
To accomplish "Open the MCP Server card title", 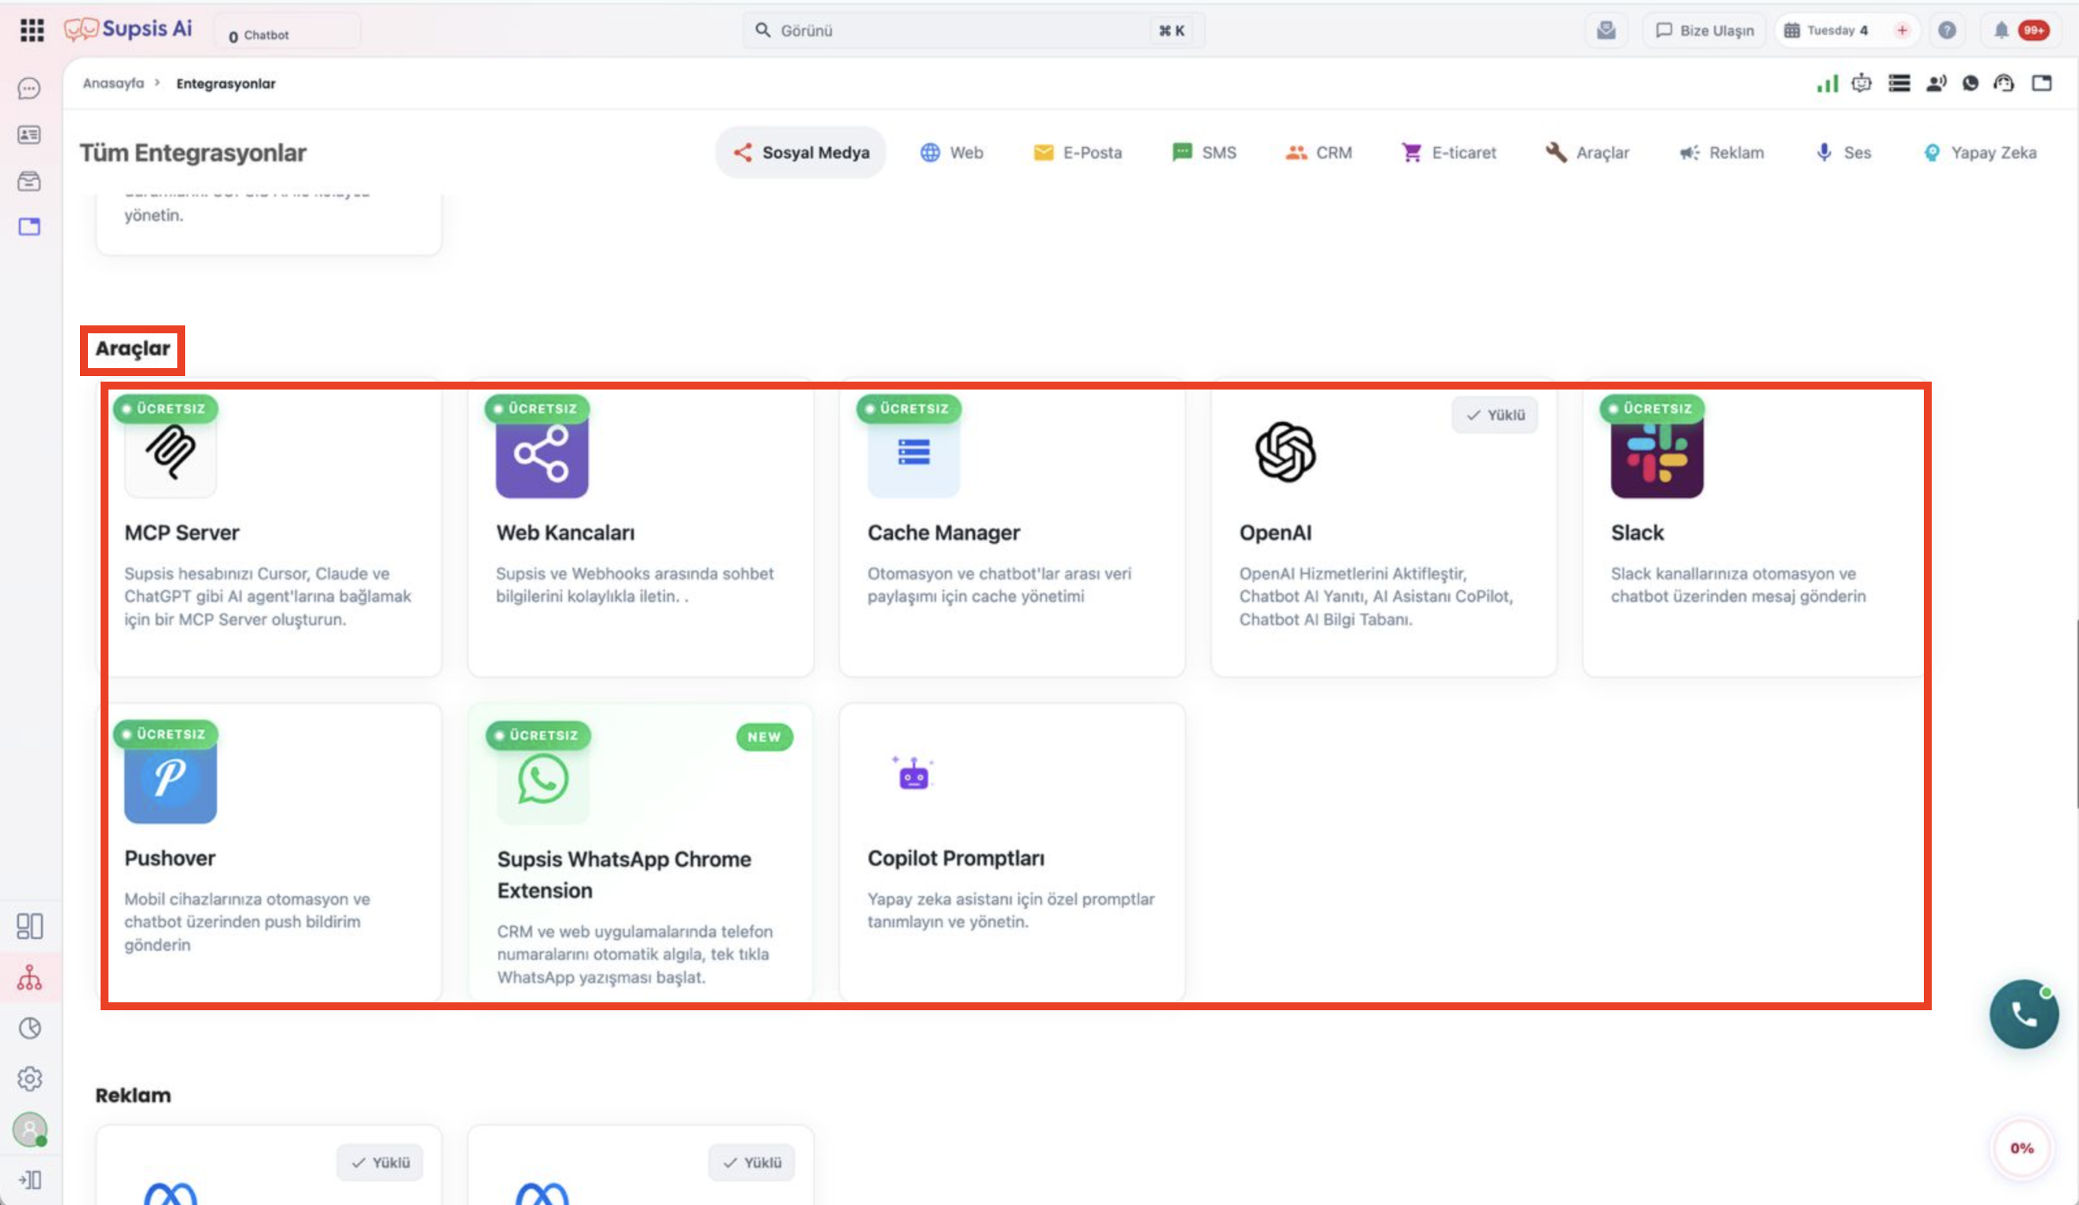I will [x=181, y=533].
